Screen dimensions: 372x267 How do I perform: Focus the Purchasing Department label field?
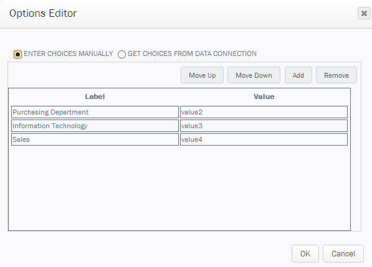pos(95,112)
